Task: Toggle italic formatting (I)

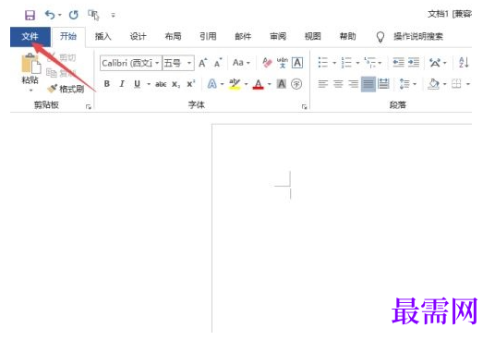Action: click(122, 84)
